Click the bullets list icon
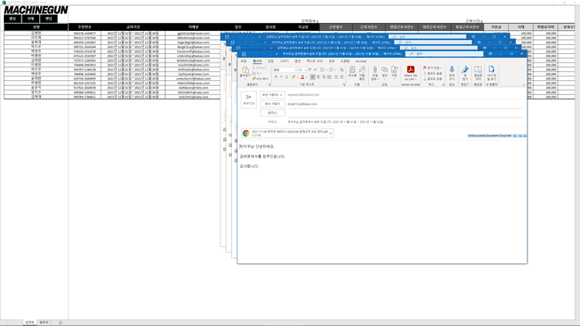 322,70
